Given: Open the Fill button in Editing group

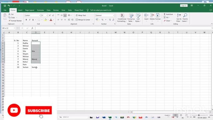Looking at the screenshot, I should point(166,17).
